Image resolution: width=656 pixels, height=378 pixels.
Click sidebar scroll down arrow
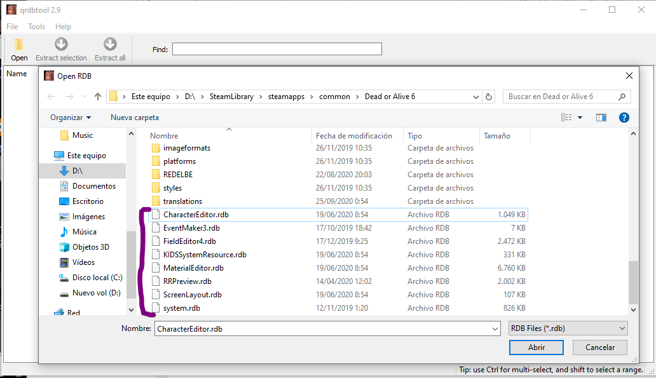pyautogui.click(x=132, y=310)
